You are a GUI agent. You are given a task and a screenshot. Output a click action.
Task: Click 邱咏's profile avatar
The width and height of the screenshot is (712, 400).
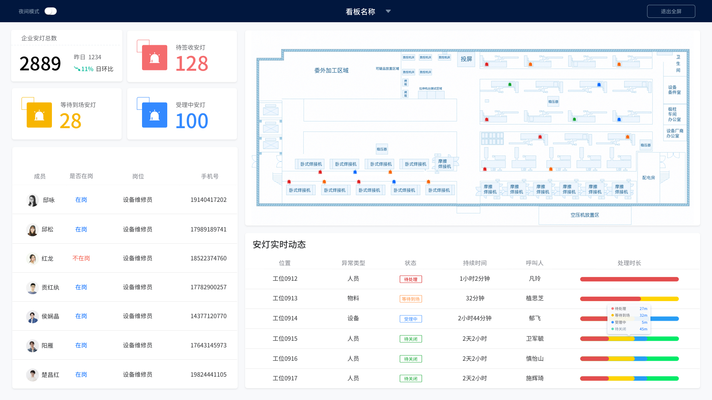(33, 200)
